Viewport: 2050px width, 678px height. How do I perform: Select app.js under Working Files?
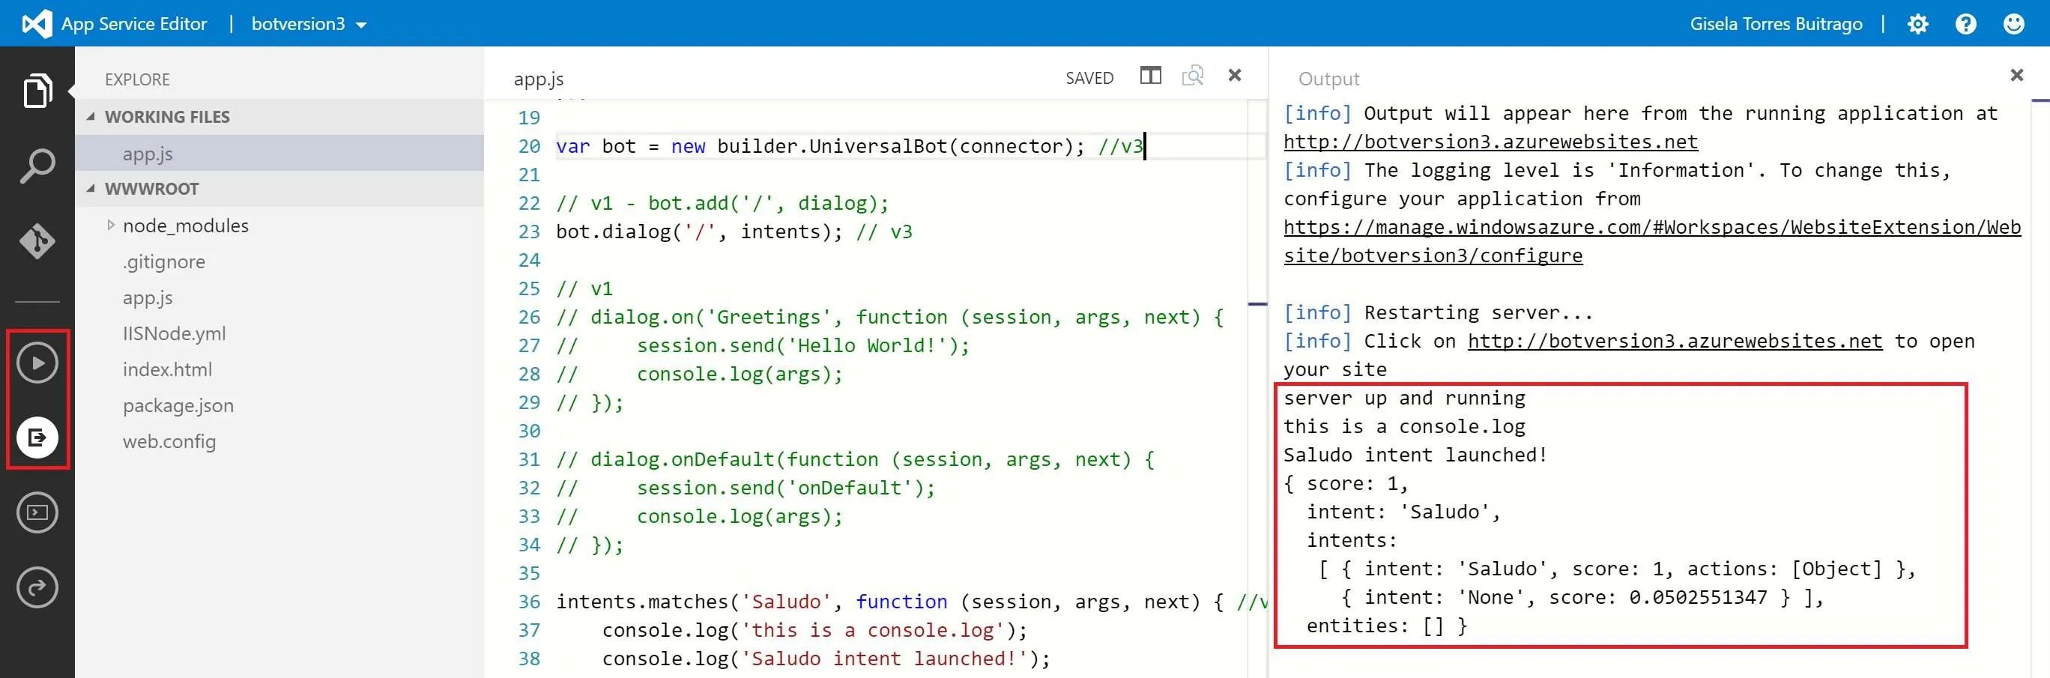pos(279,154)
